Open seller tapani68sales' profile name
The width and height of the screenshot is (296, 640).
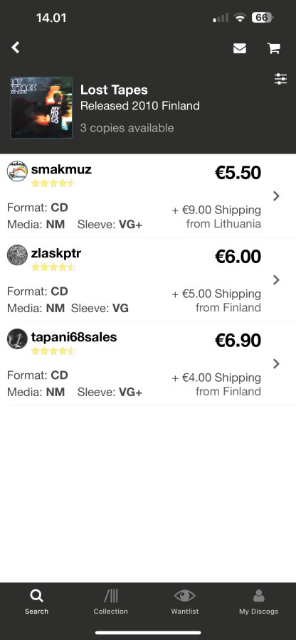click(74, 337)
